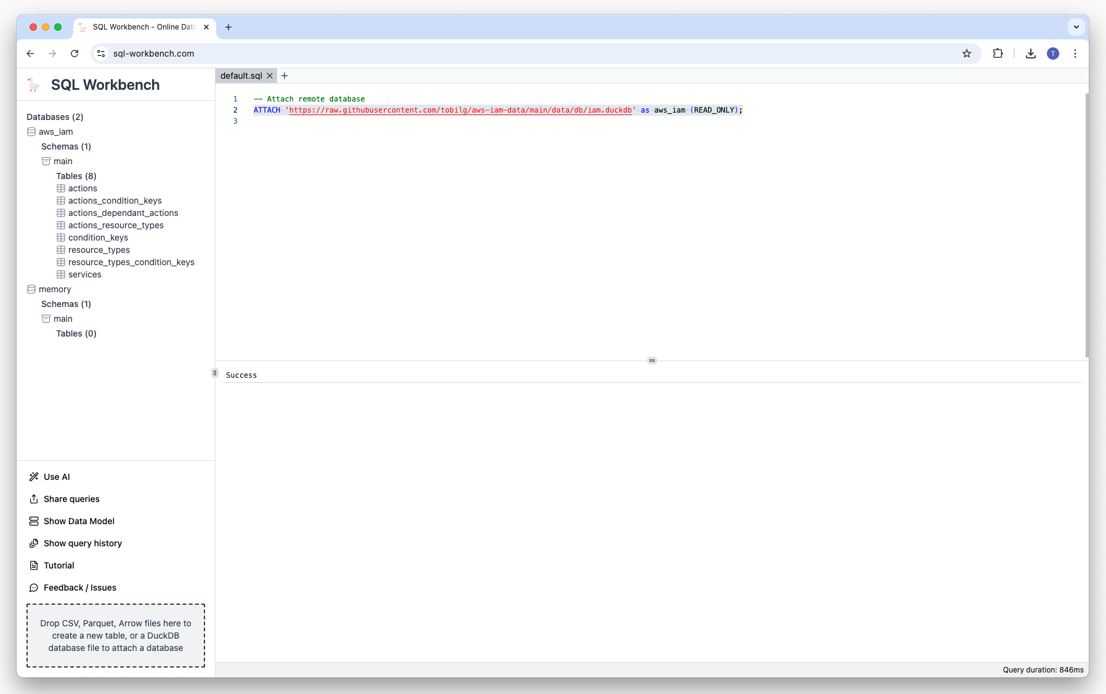This screenshot has height=694, width=1106.
Task: Collapse the Tables (8) tree entry
Action: (76, 176)
